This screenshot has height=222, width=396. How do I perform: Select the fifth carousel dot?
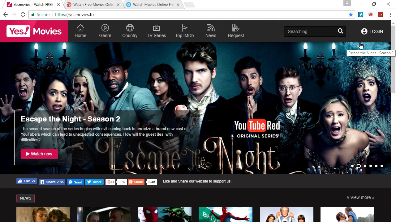[x=376, y=166]
